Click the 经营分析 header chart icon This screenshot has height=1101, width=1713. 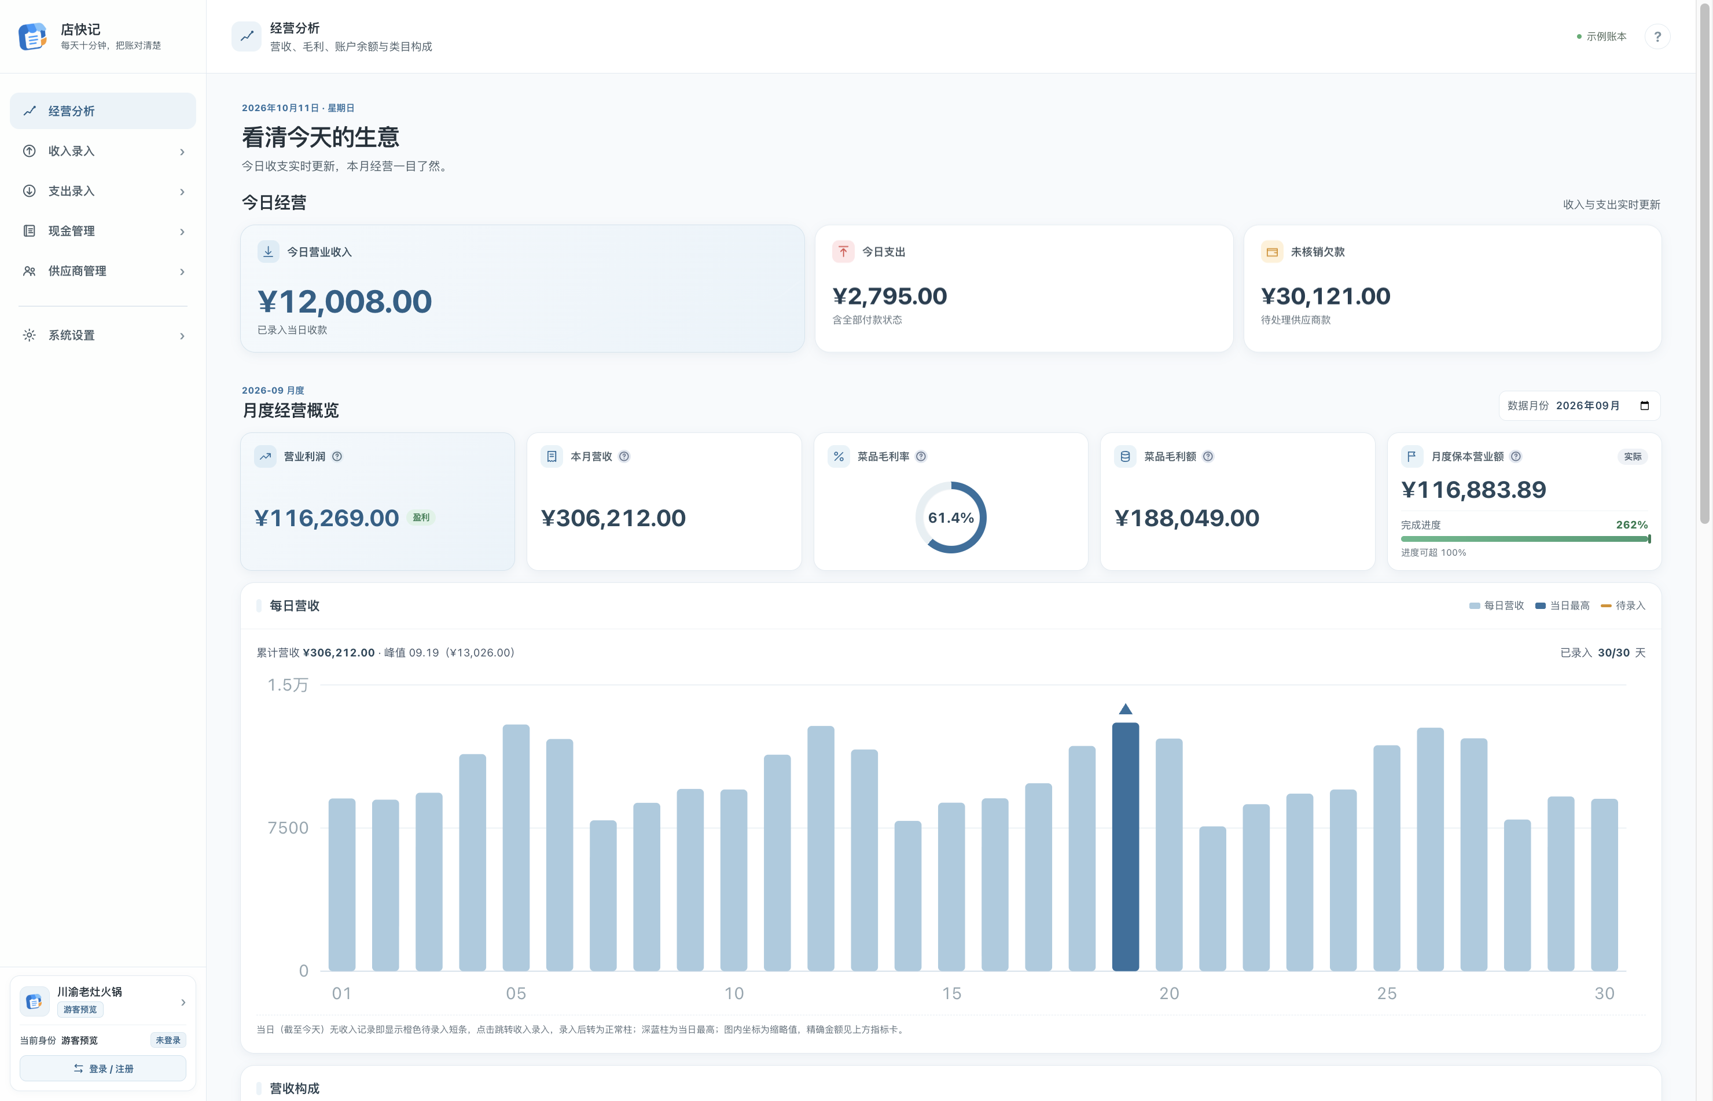point(247,36)
